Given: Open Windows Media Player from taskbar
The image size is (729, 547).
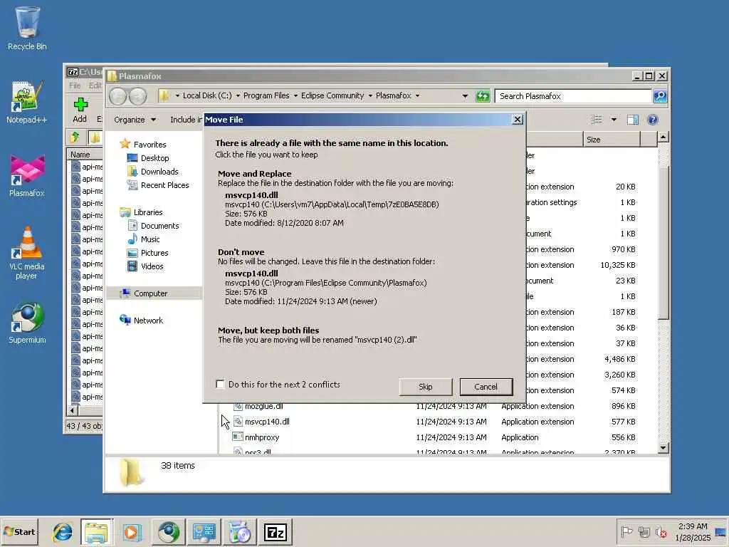Looking at the screenshot, I should click(132, 532).
